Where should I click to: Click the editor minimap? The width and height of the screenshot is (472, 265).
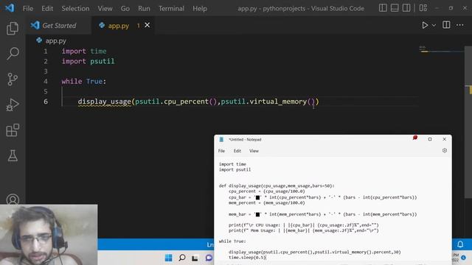tap(441, 51)
